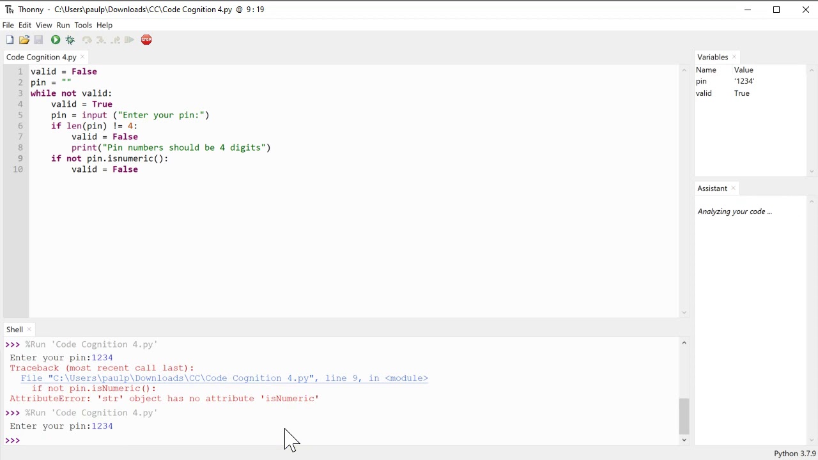Click the Value column header in Variables
This screenshot has height=460, width=818.
744,70
